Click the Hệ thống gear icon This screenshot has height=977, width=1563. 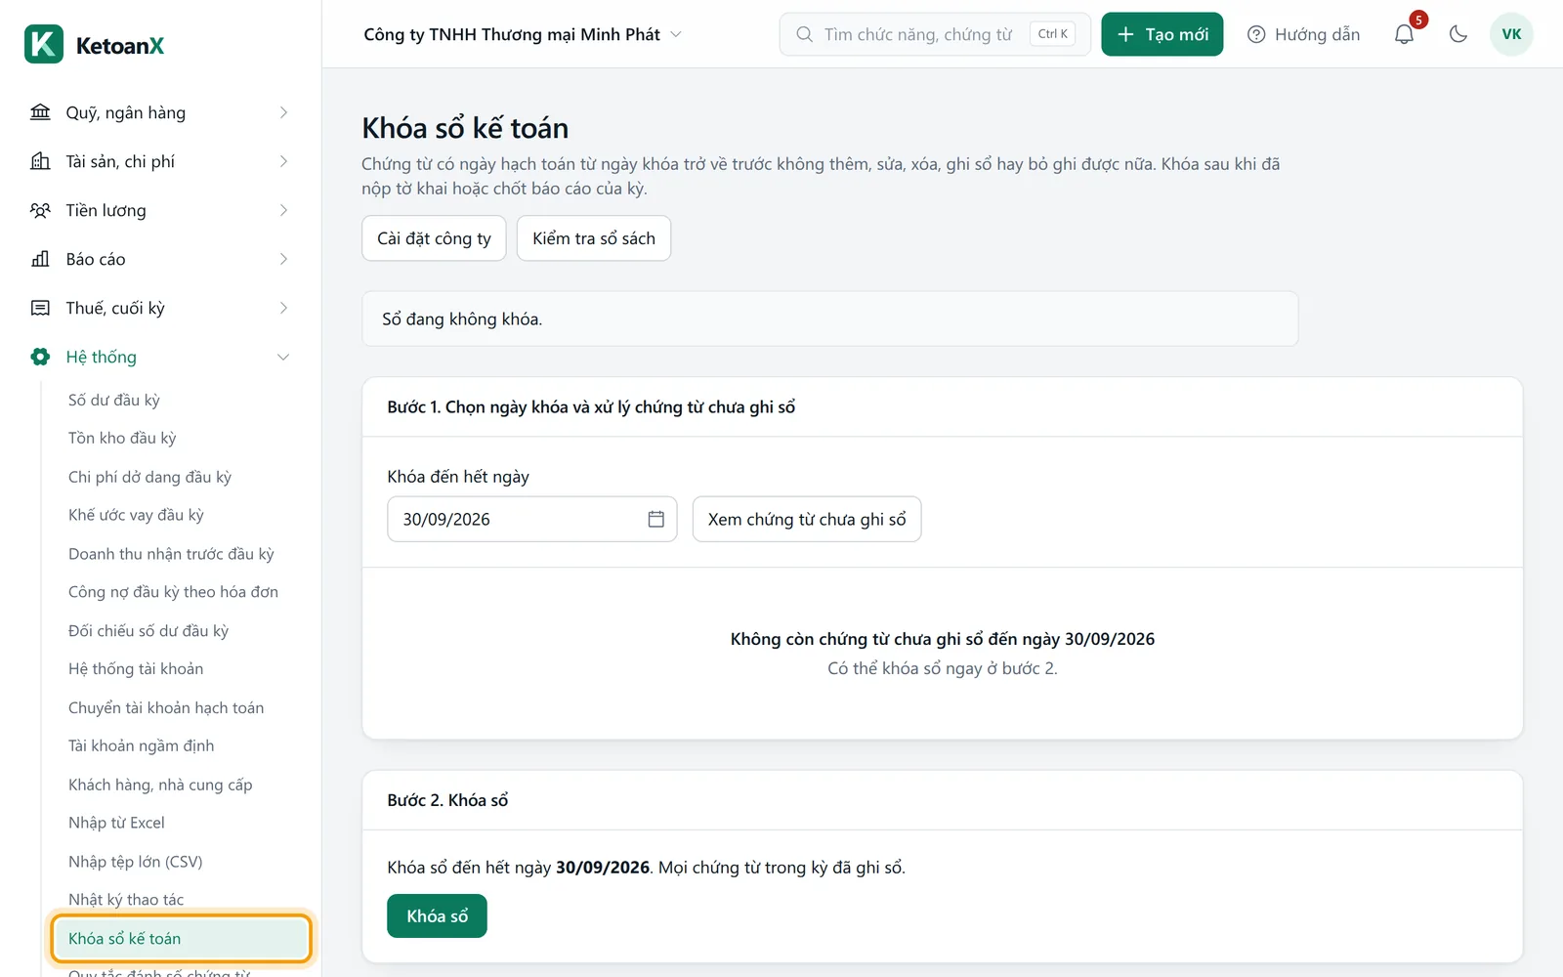pyautogui.click(x=40, y=357)
